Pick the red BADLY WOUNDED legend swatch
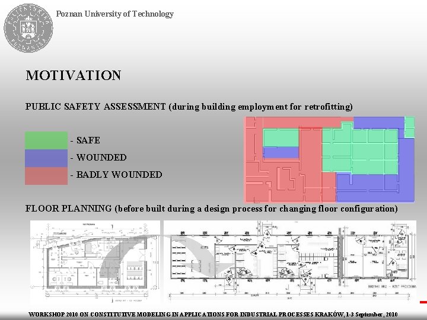 click(46, 176)
